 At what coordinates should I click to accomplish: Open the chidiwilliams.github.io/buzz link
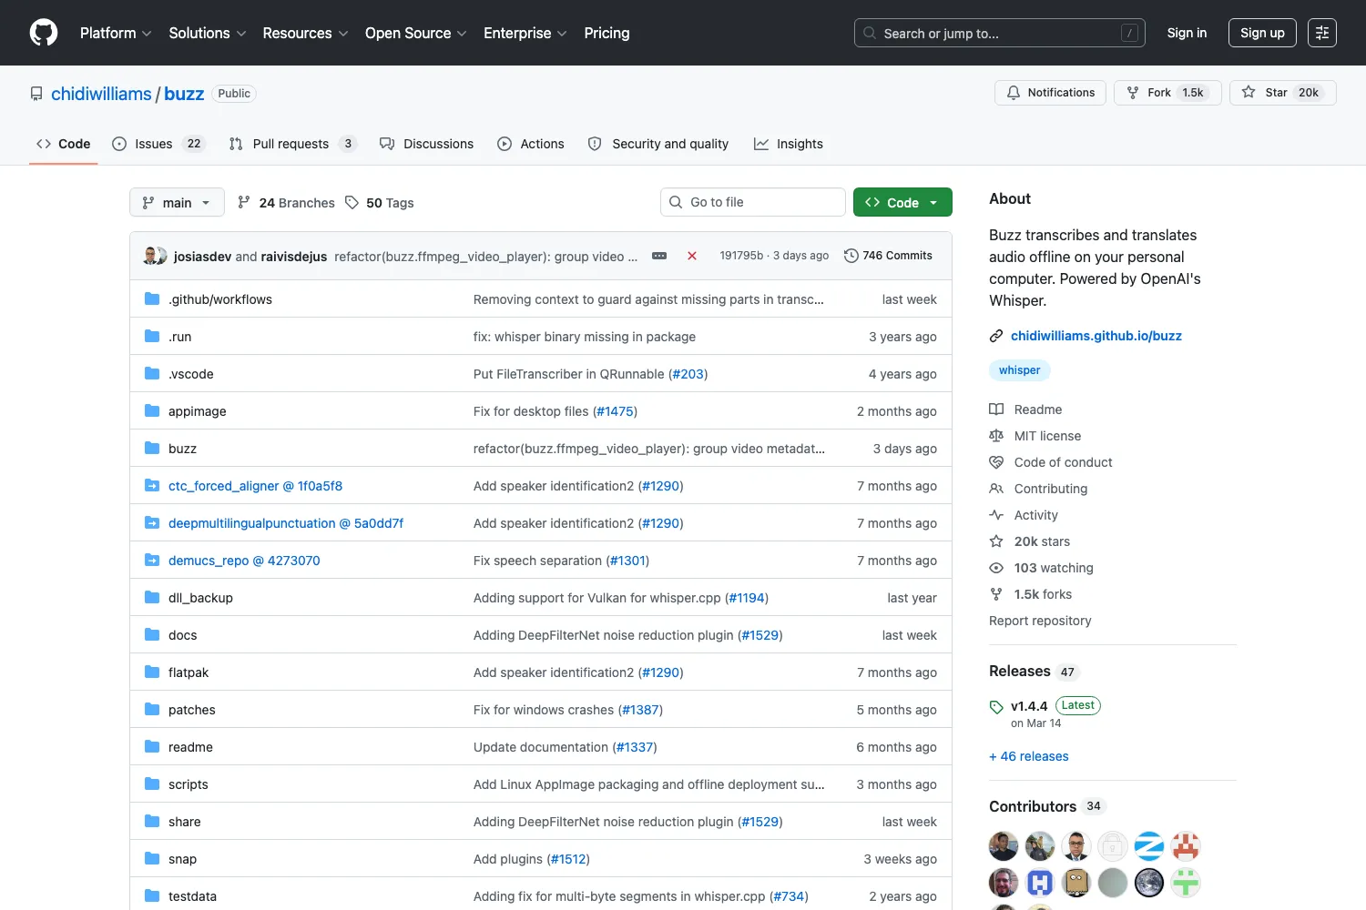pos(1096,336)
